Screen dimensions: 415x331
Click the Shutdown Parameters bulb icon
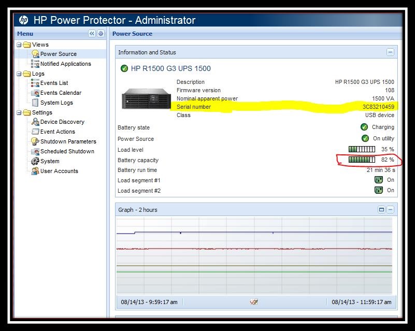[35, 141]
